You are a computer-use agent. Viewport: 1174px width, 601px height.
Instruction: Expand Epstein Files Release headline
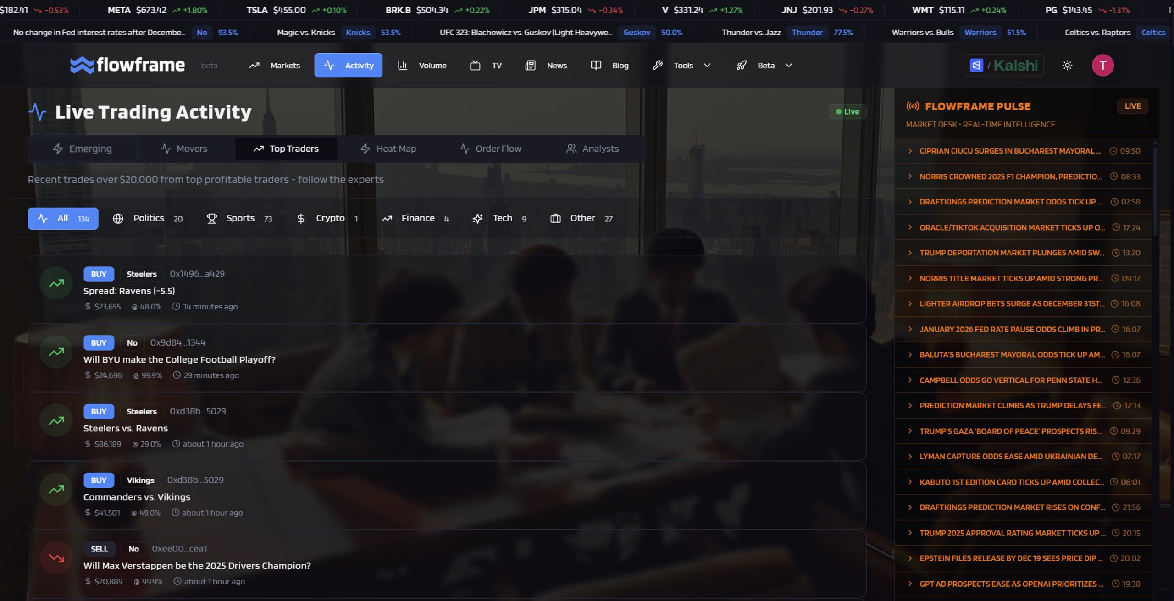[x=1024, y=558]
